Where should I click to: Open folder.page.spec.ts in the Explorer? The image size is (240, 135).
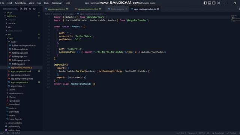[x=21, y=60]
